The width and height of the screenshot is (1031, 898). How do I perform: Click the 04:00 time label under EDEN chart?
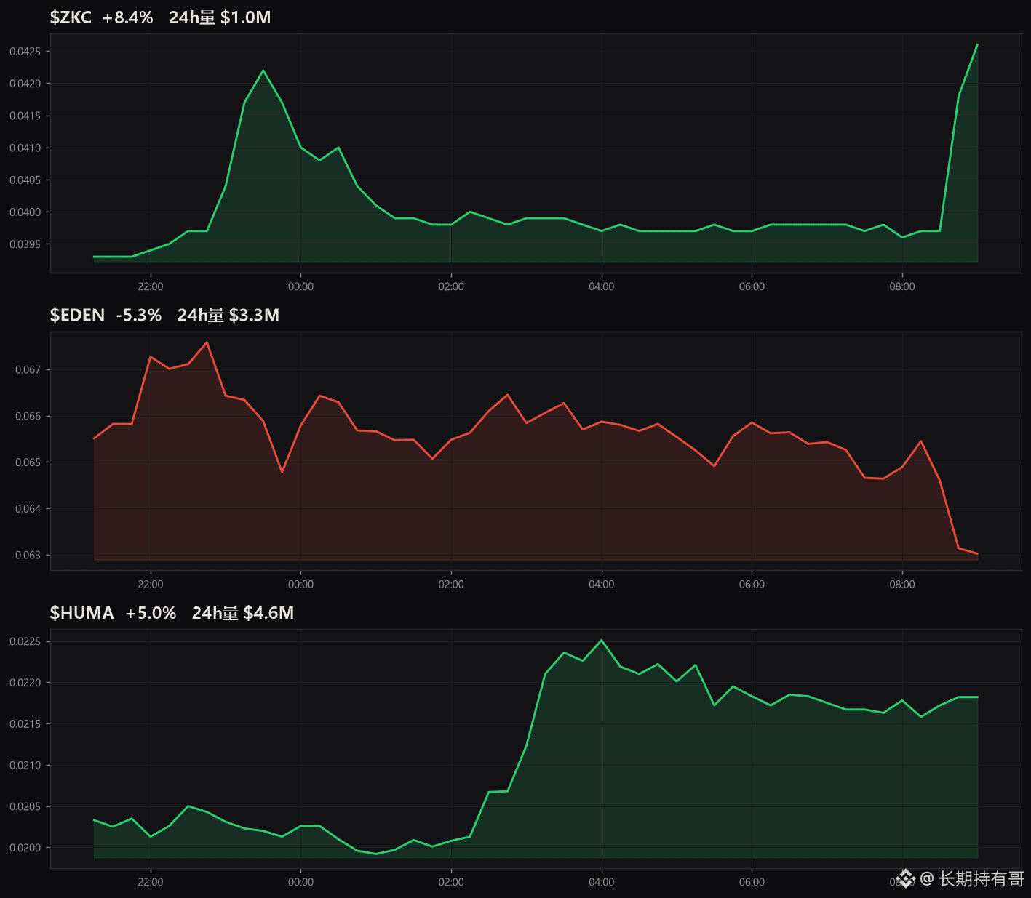[602, 584]
